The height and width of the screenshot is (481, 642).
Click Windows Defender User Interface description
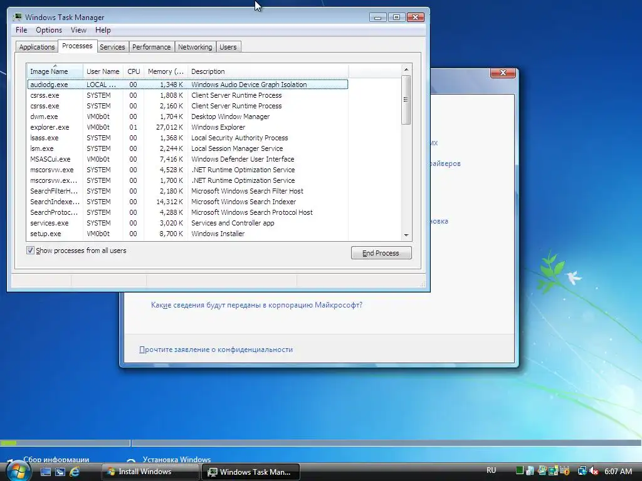pos(243,159)
